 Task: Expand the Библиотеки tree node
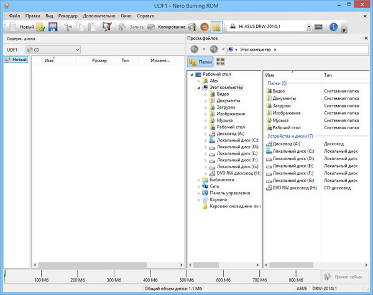click(x=199, y=180)
